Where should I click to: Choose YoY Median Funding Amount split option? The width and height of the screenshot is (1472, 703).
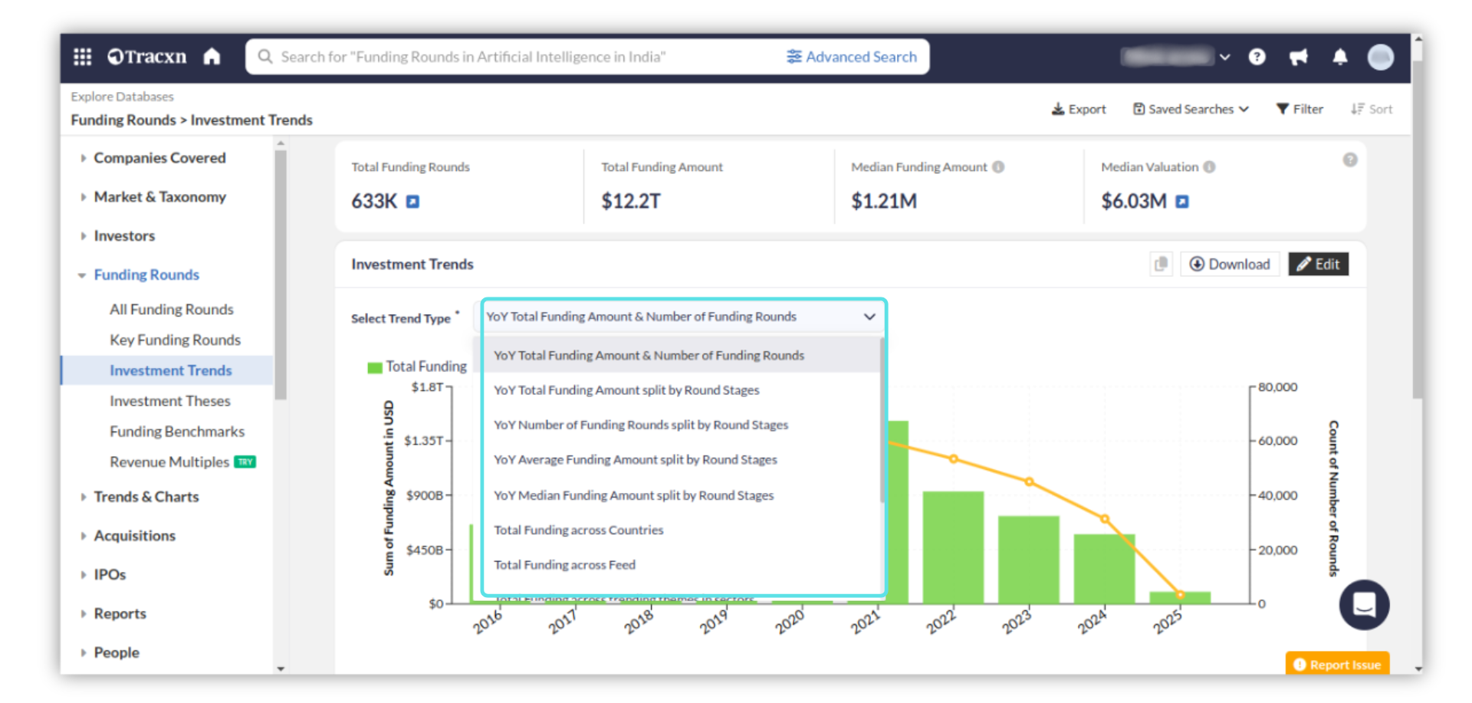[633, 495]
